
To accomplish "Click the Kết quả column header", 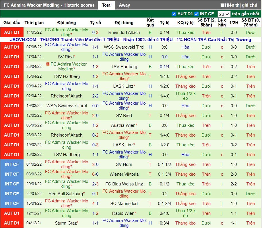I will point(150,23).
